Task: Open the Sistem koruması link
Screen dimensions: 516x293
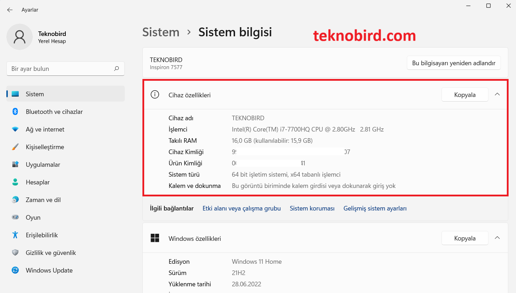Action: click(x=312, y=208)
